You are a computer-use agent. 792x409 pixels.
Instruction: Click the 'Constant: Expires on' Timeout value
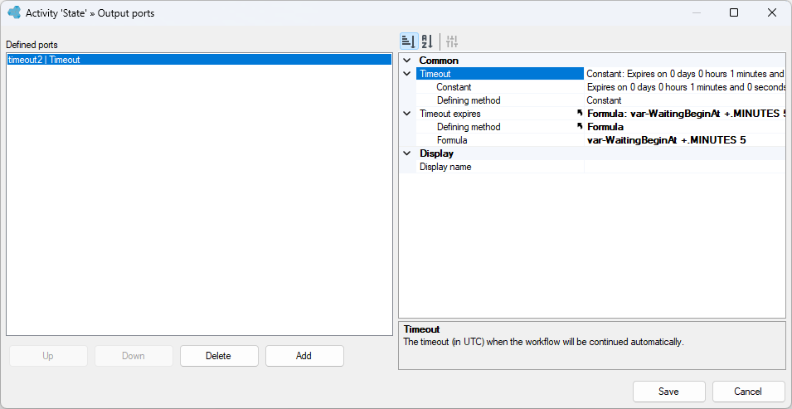[x=685, y=74]
